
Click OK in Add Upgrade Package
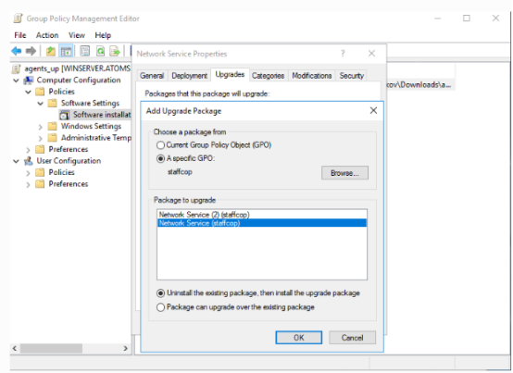pyautogui.click(x=298, y=338)
